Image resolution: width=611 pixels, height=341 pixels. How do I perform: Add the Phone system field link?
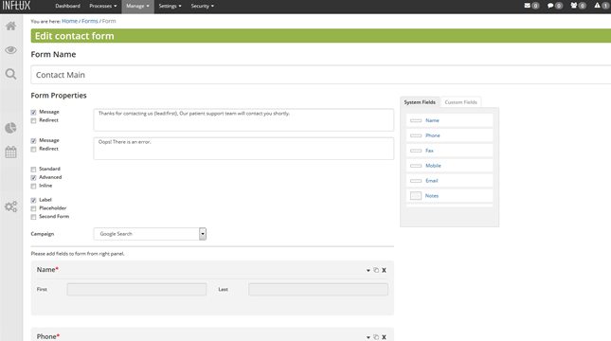(433, 135)
